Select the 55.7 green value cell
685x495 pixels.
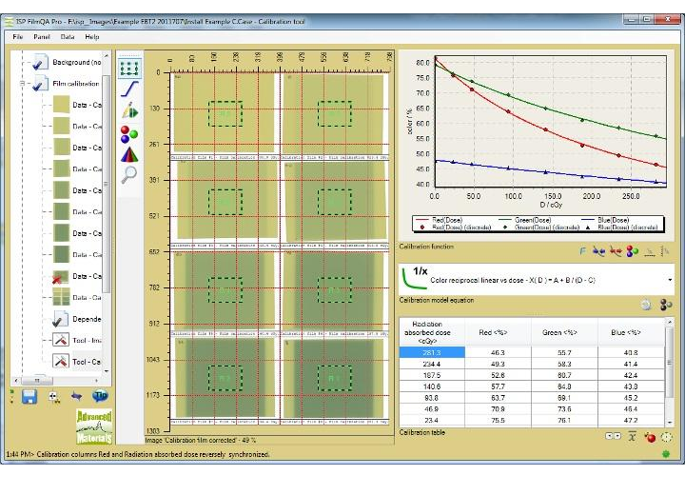point(564,352)
